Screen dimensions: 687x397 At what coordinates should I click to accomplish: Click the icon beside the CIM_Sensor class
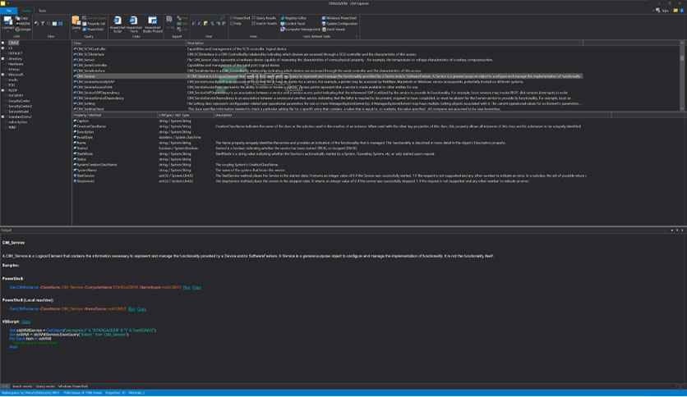click(x=75, y=60)
